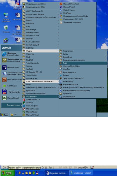Open Регистрация I.R.I.S. OCR

pyautogui.click(x=77, y=19)
